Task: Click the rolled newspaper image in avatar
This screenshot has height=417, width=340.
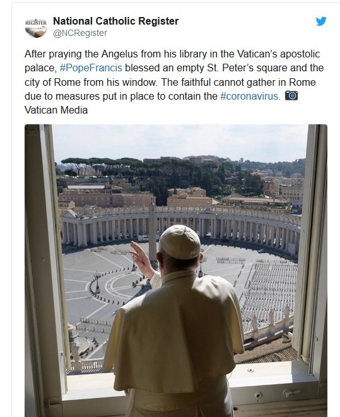Action: point(36,32)
